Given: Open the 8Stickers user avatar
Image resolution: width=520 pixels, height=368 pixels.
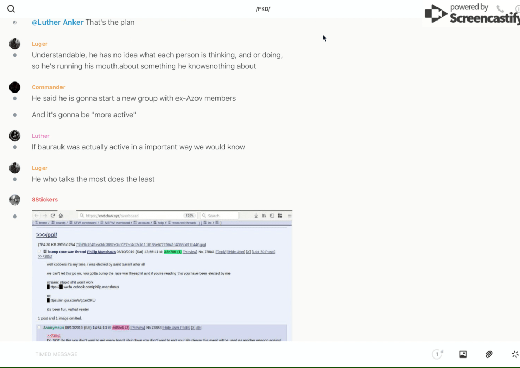Looking at the screenshot, I should 15,200.
